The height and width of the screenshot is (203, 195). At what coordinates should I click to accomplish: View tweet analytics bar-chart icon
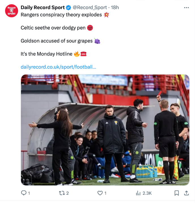pos(138,193)
